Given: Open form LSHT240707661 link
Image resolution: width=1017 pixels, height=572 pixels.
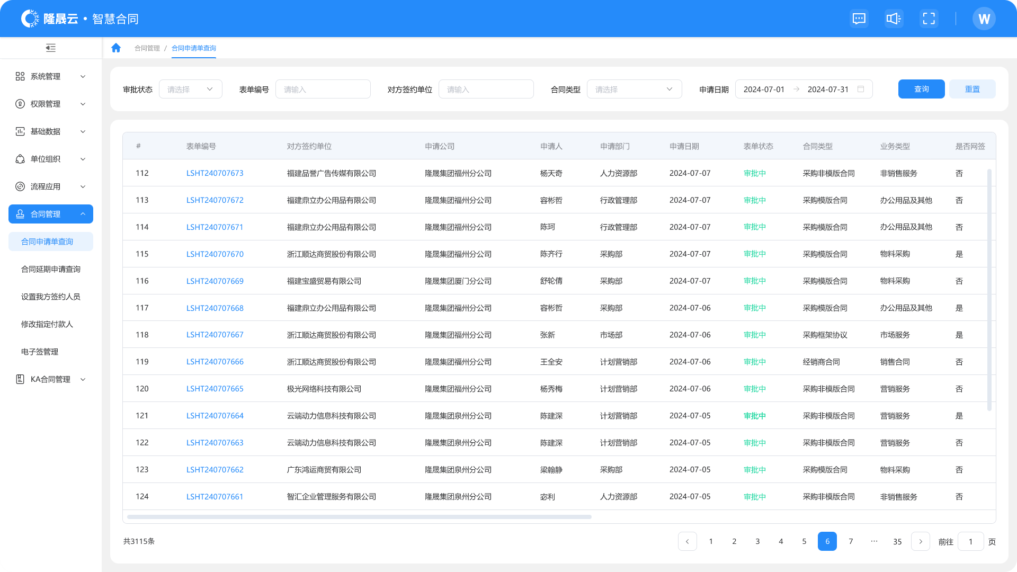Looking at the screenshot, I should point(215,497).
